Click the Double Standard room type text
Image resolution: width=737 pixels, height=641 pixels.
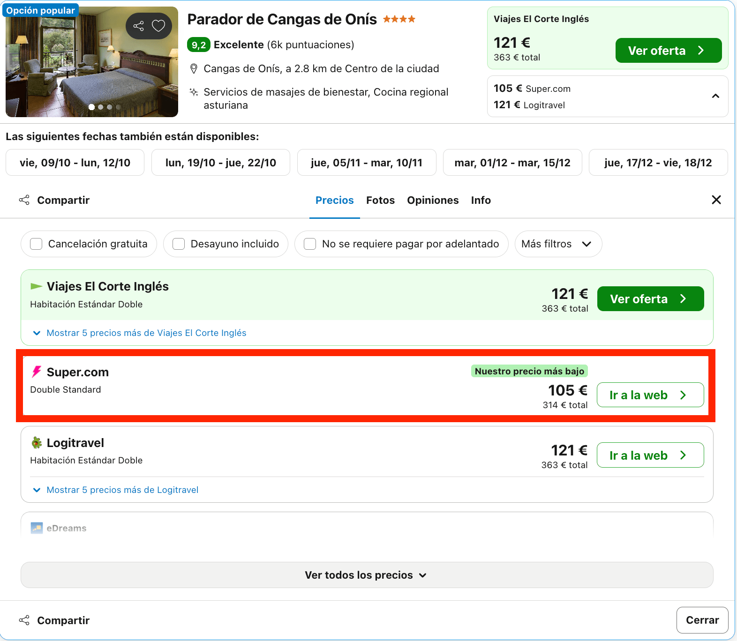(x=66, y=390)
